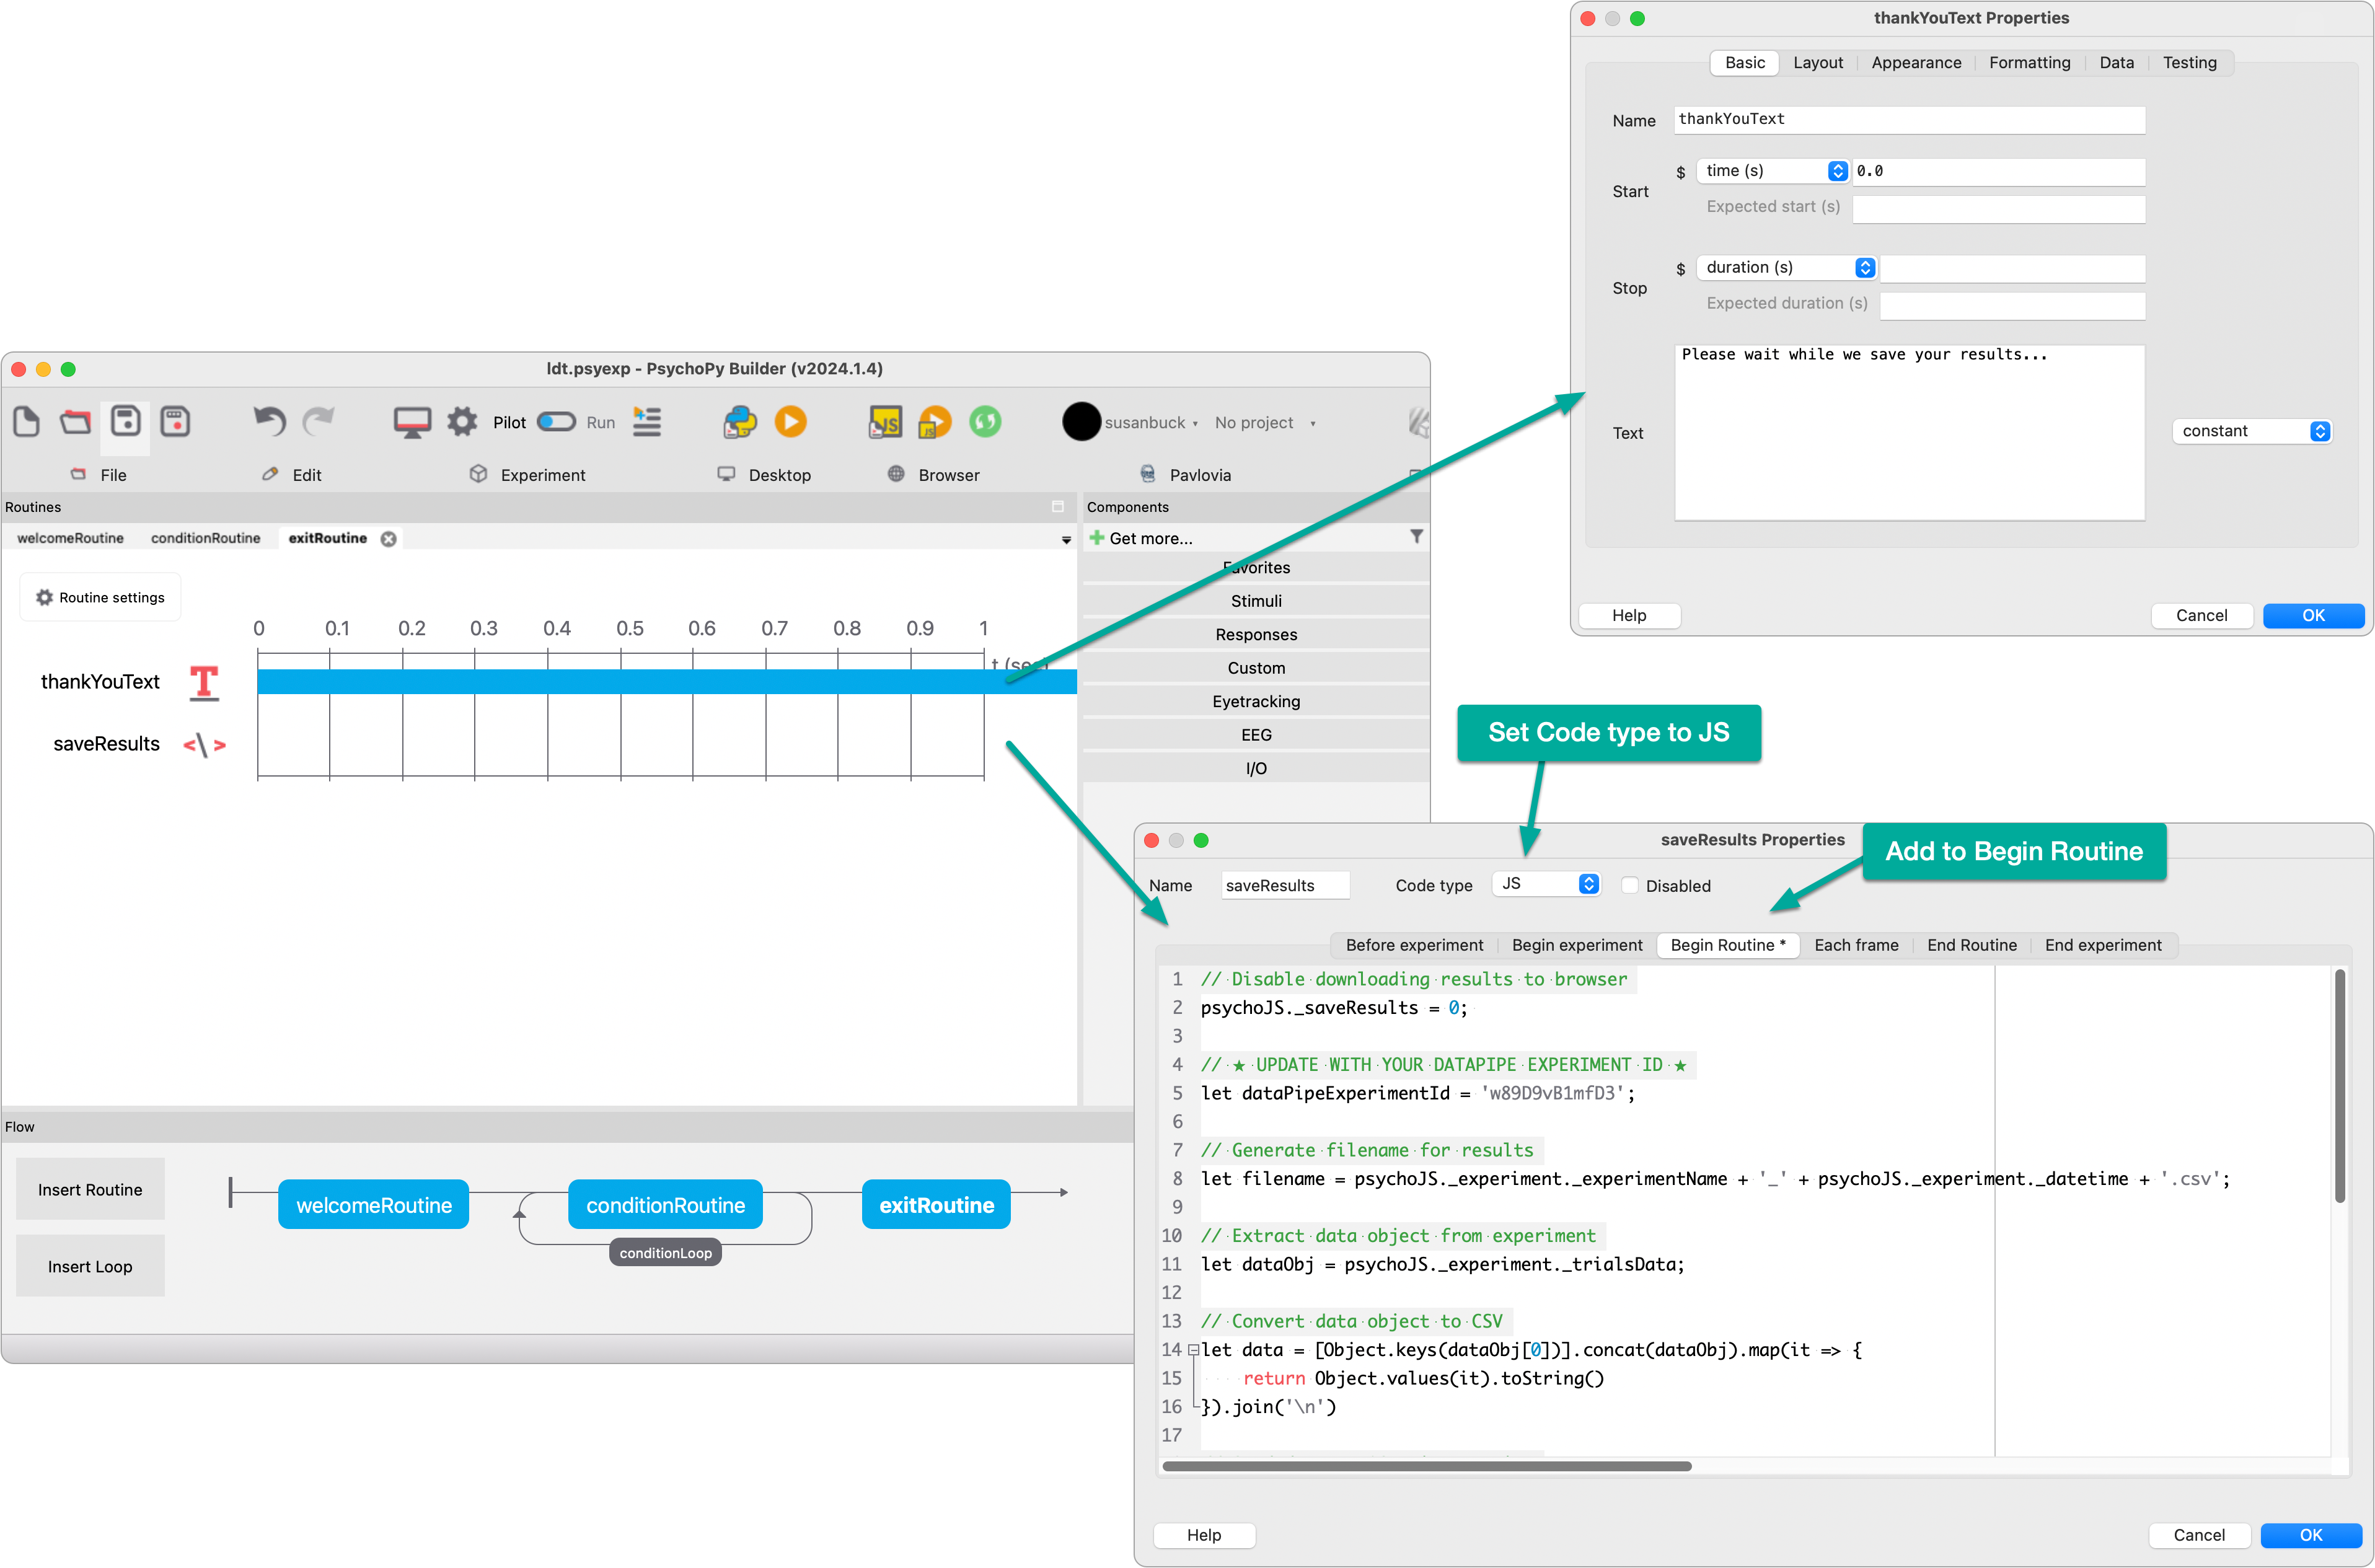This screenshot has width=2375, height=1568.
Task: Click OK in thankYouText Properties
Action: point(2313,616)
